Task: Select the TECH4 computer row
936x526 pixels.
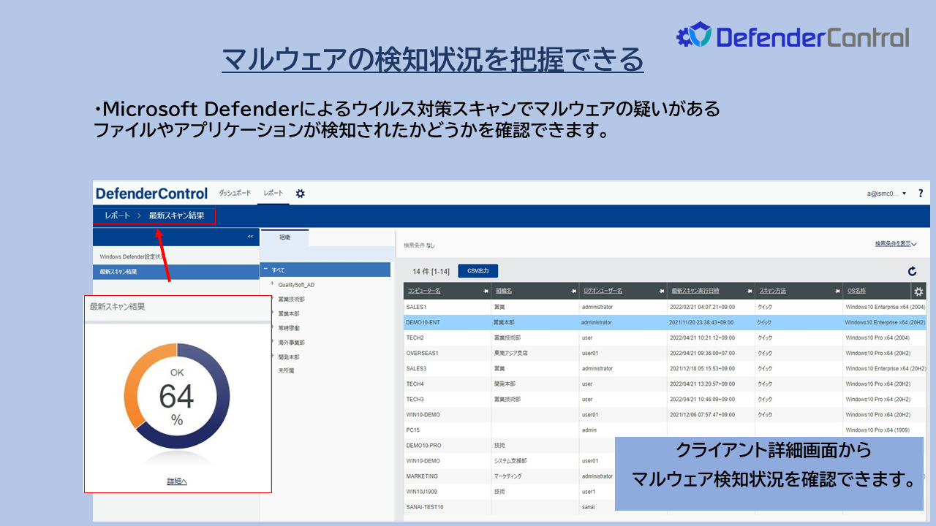Action: (x=665, y=384)
